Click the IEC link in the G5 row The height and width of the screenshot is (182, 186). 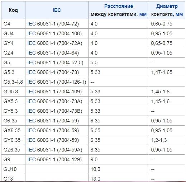point(32,62)
